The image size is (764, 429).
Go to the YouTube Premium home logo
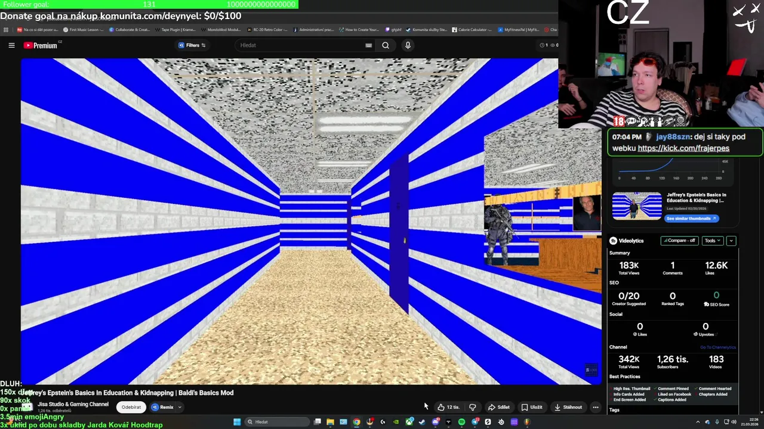pyautogui.click(x=41, y=45)
